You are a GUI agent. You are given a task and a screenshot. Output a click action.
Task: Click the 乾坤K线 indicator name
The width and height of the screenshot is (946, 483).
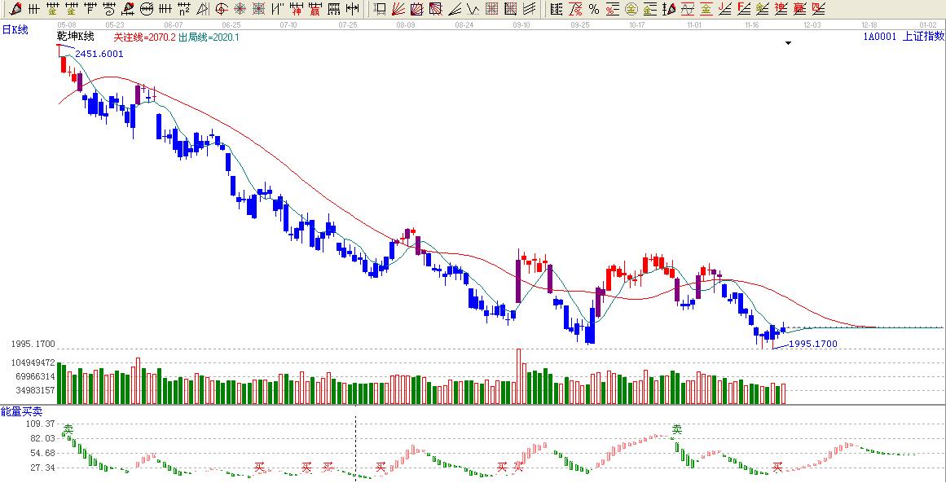click(x=76, y=37)
